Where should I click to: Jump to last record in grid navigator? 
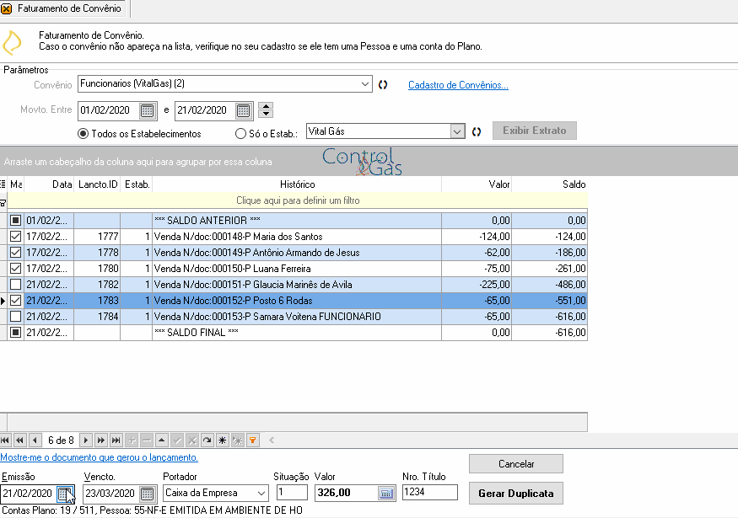click(116, 441)
